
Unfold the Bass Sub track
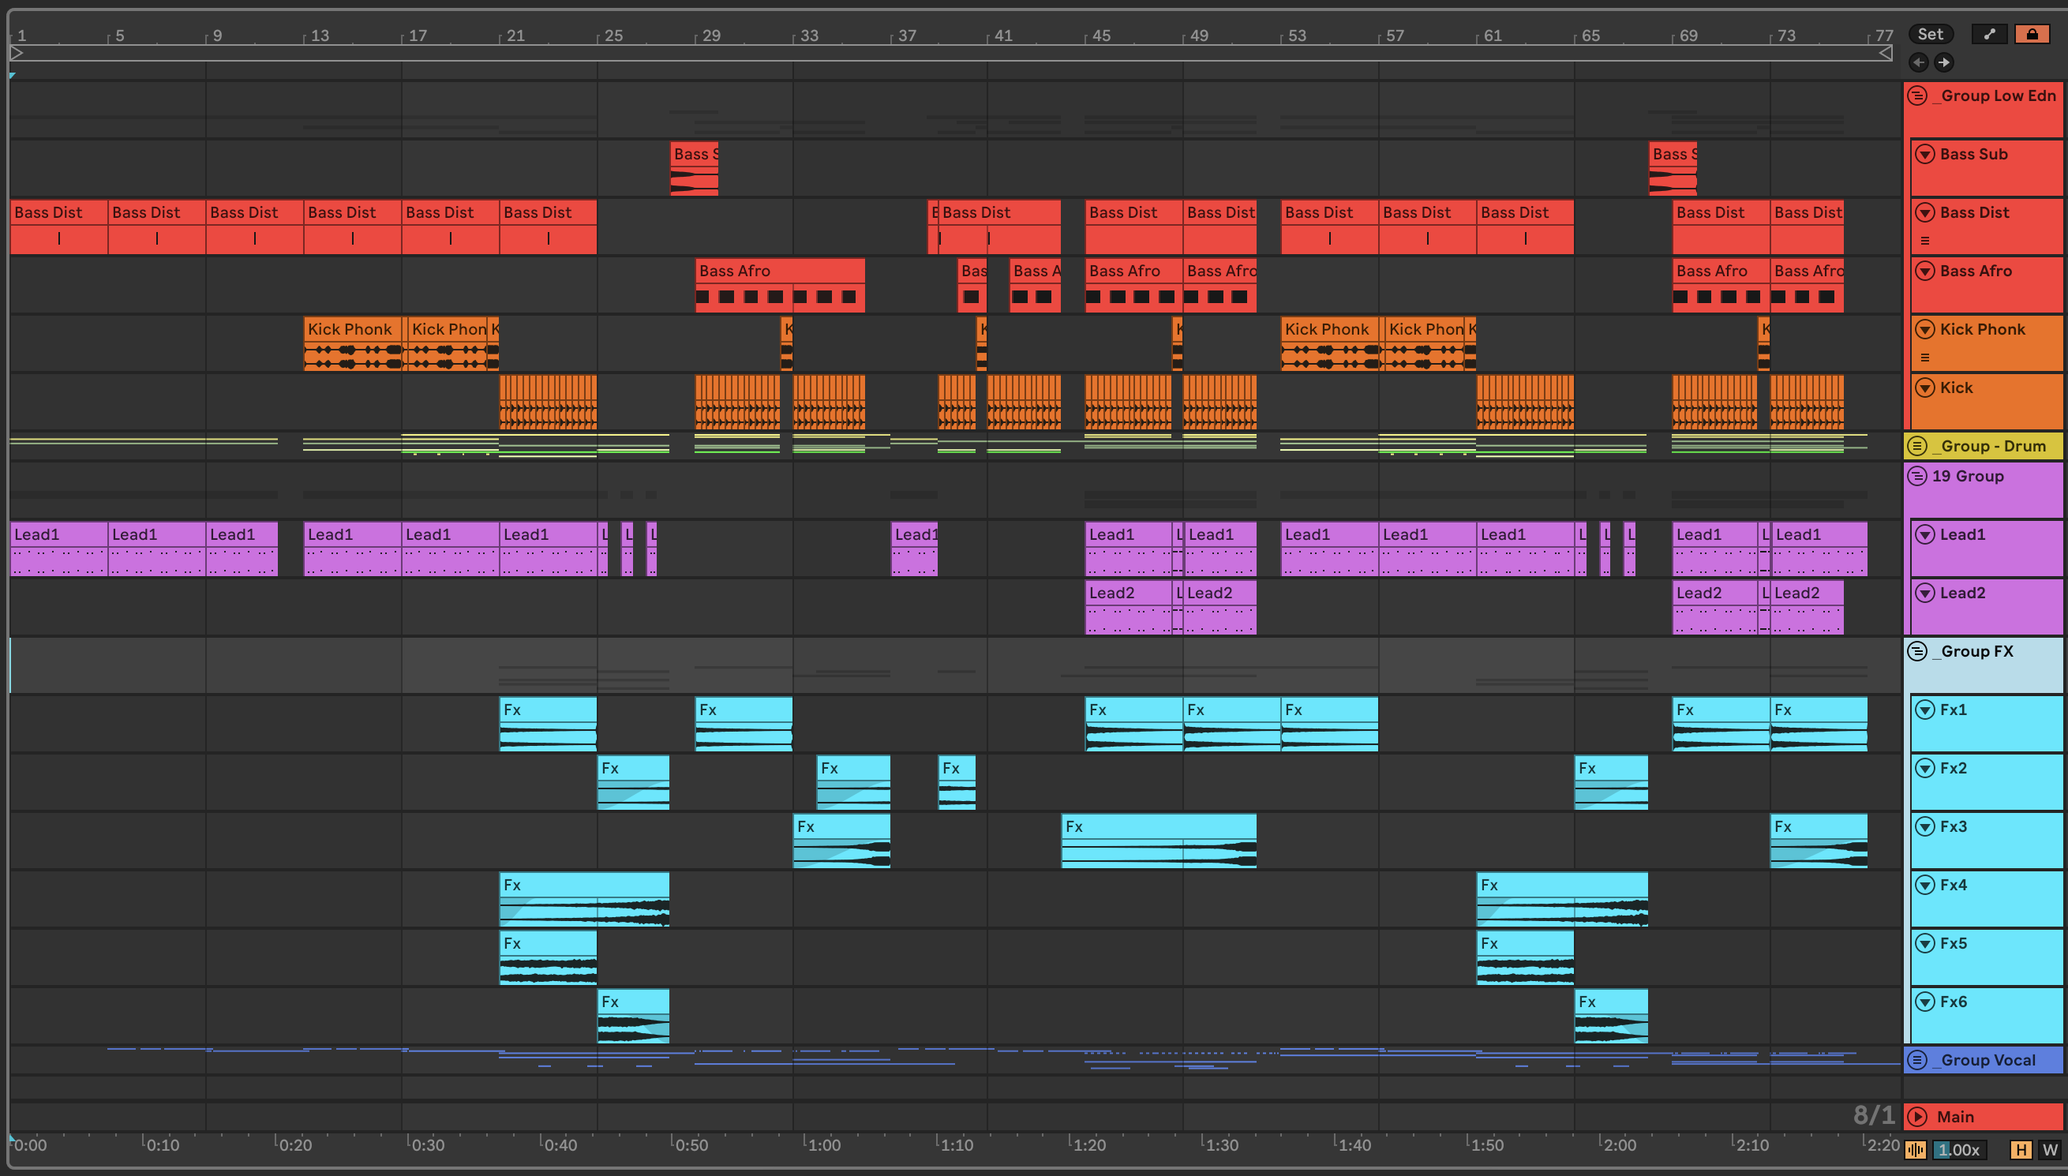coord(1926,153)
